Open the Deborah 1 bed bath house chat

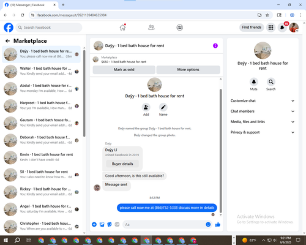tap(41, 140)
